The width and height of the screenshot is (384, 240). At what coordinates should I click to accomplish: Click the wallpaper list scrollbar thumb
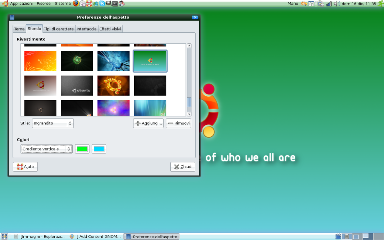pyautogui.click(x=189, y=102)
